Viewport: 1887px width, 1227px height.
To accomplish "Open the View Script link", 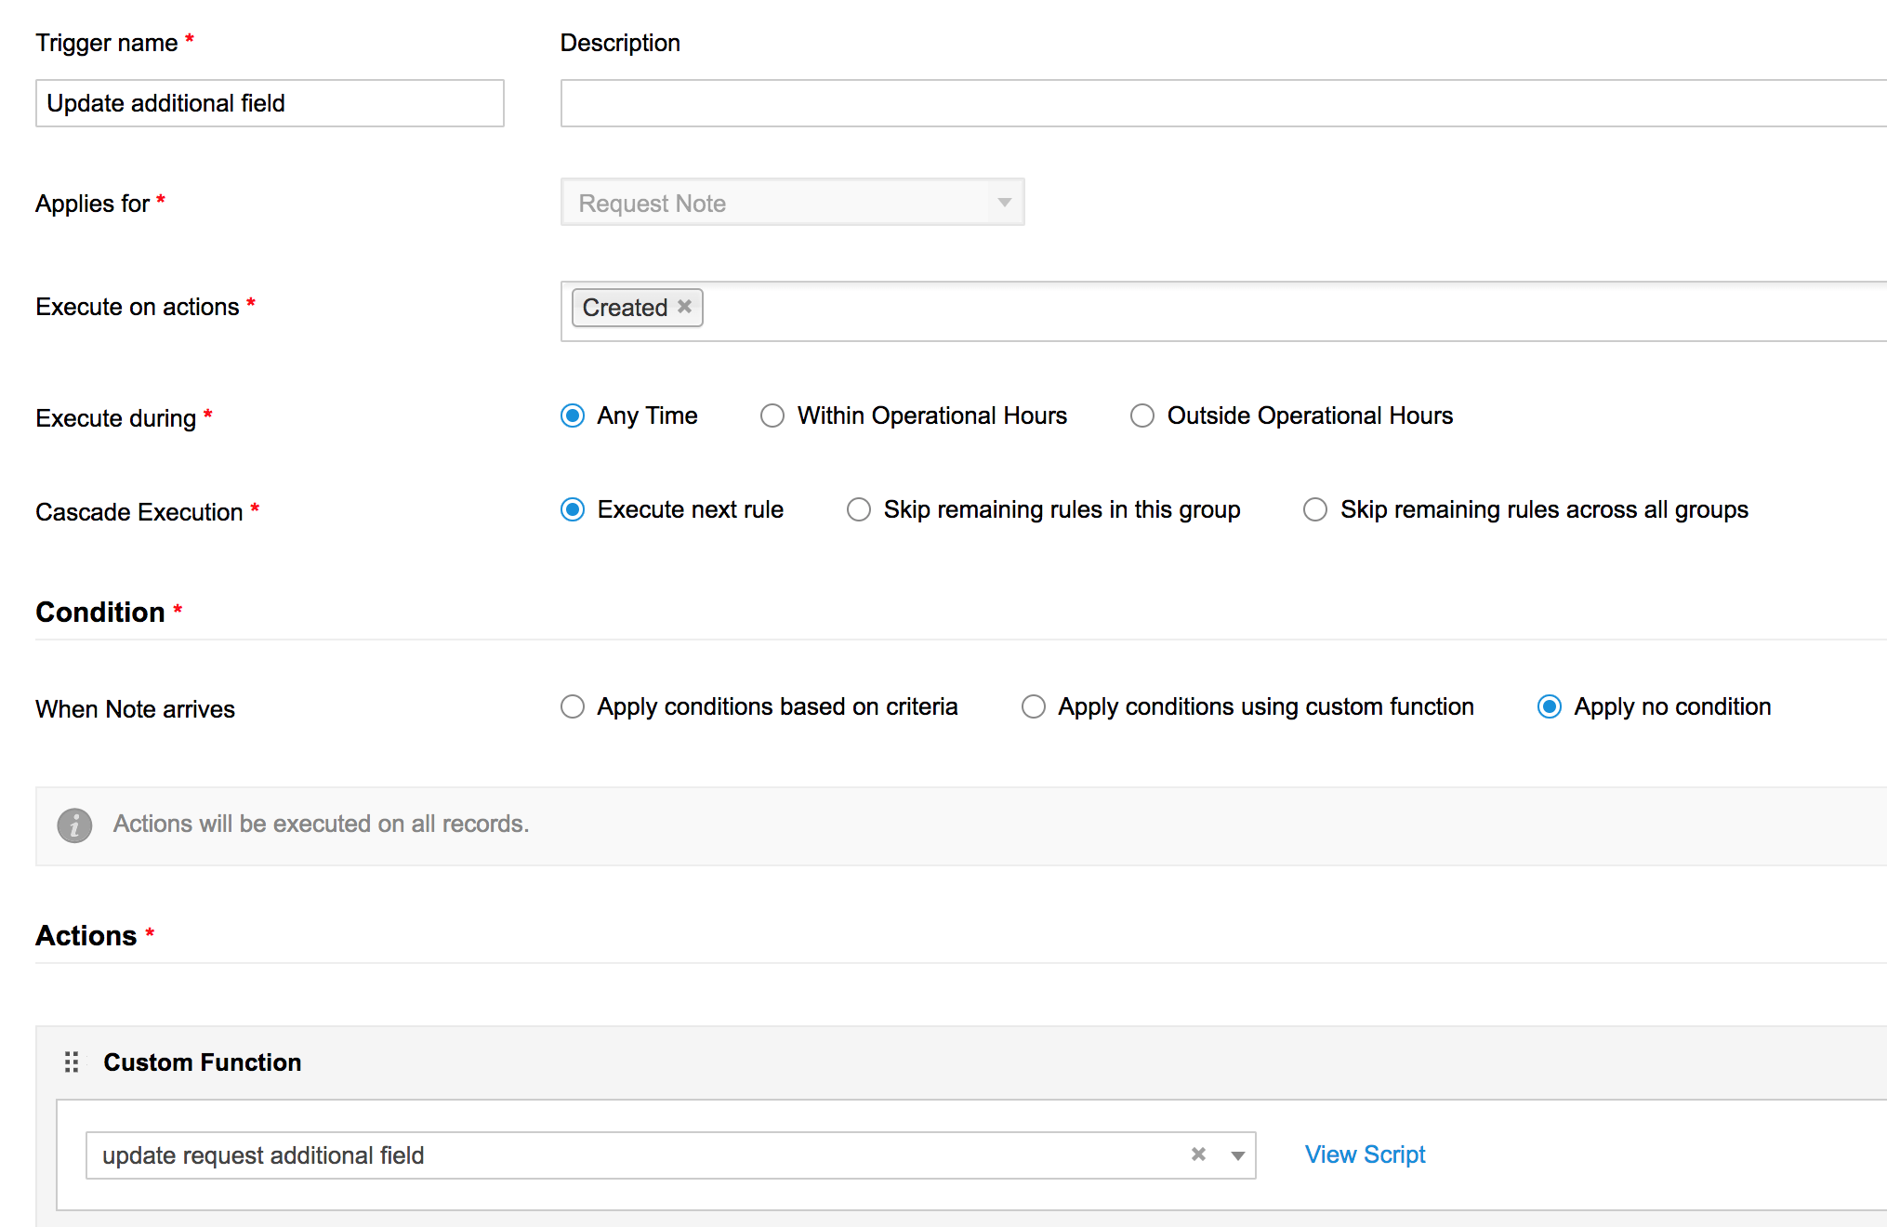I will click(x=1365, y=1154).
